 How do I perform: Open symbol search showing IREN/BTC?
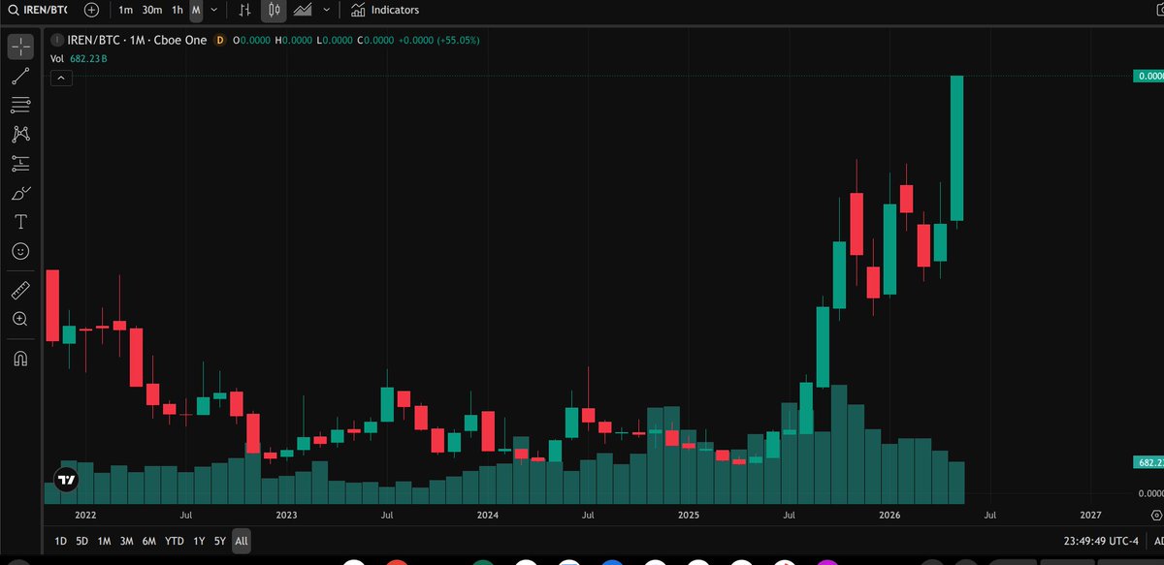(39, 10)
